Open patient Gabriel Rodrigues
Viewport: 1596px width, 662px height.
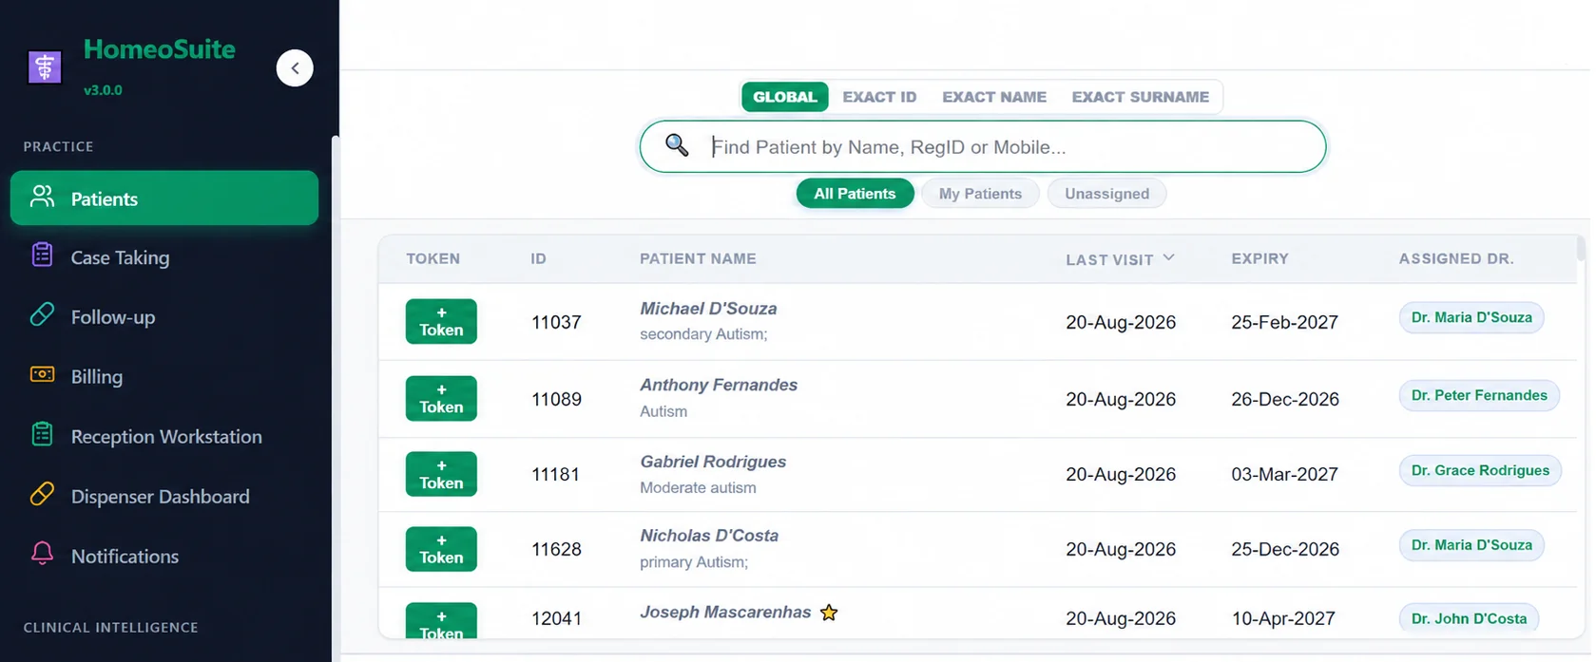(713, 462)
